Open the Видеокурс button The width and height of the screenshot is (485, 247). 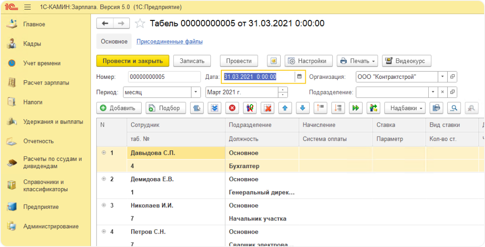pos(407,61)
